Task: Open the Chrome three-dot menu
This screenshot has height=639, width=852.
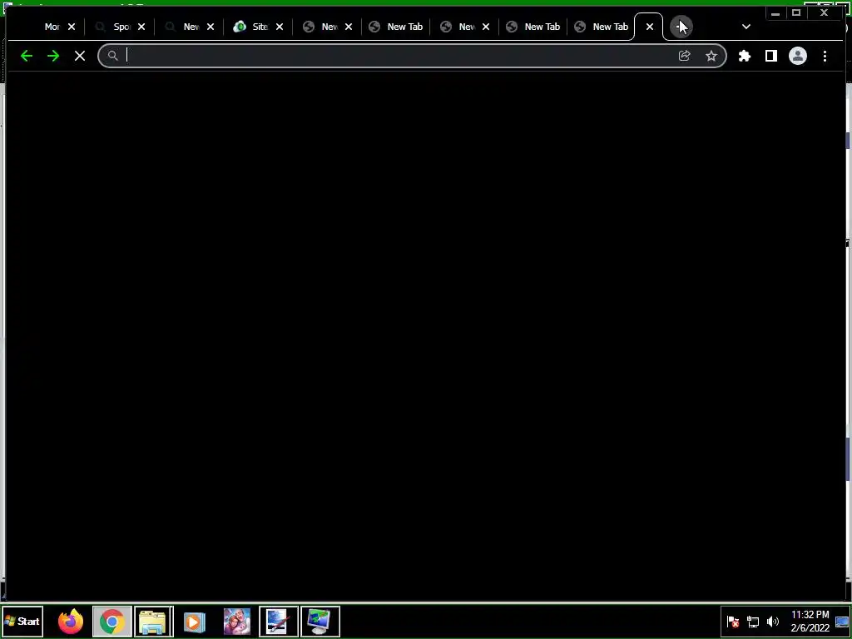Action: (825, 56)
